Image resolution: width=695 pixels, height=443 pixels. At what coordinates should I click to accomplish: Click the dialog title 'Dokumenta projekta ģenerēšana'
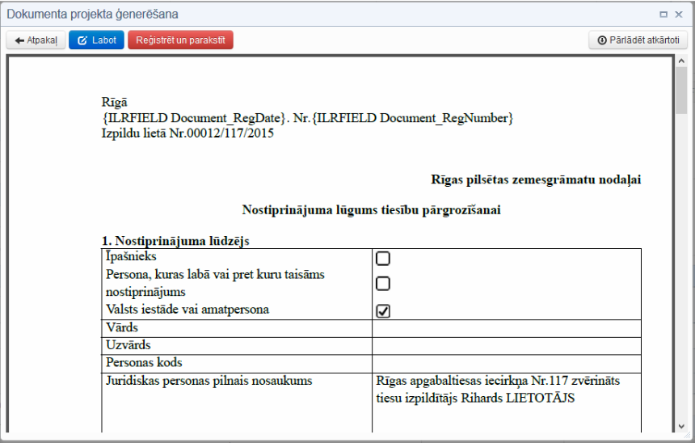point(93,14)
